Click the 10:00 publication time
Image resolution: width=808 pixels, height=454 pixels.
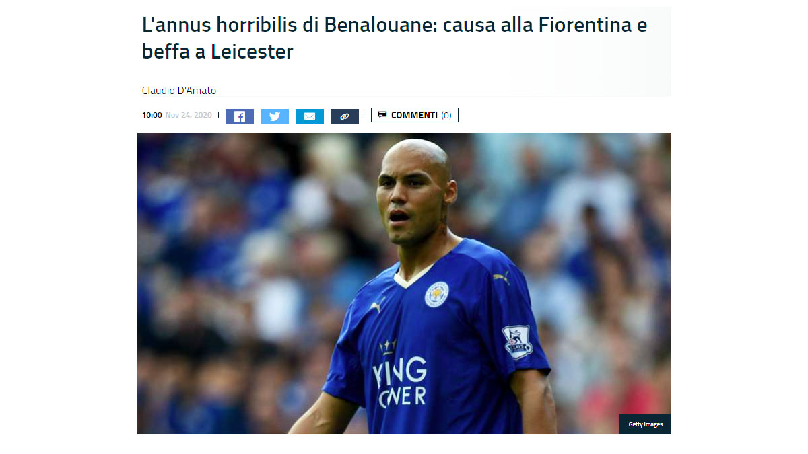pos(151,115)
